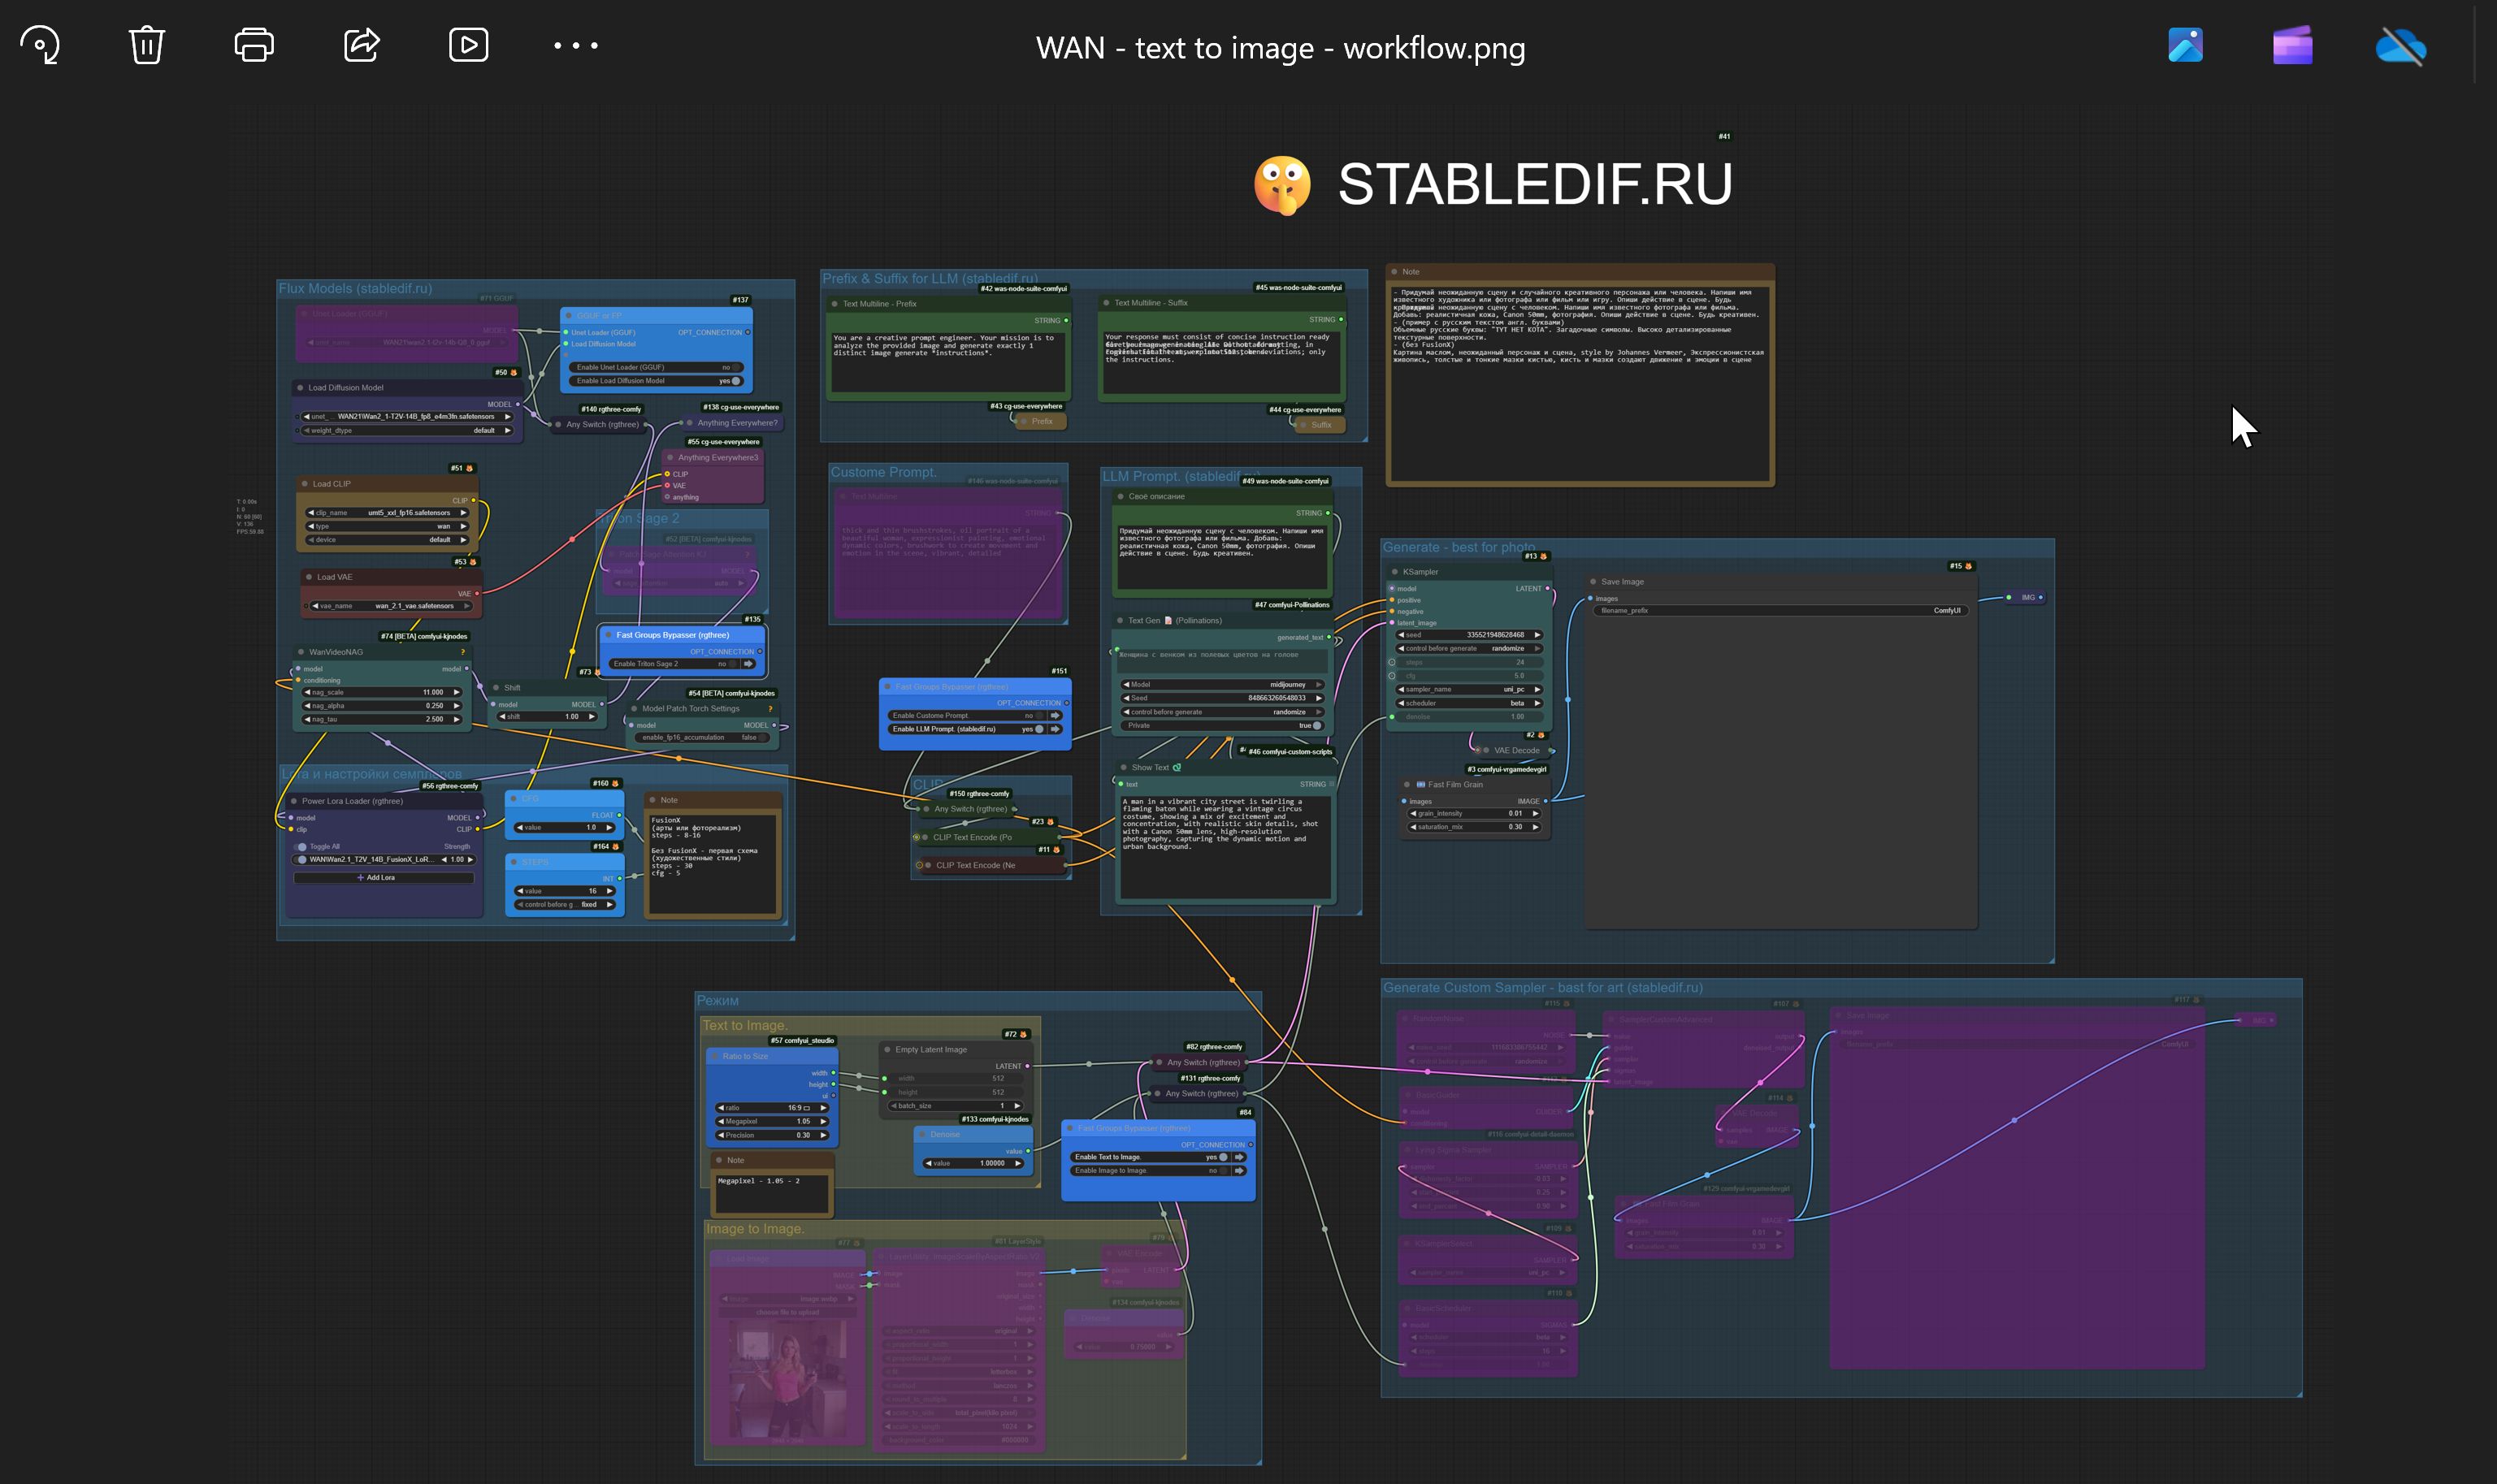The height and width of the screenshot is (1484, 2497).
Task: Open the scheduler beta dropdown in KSampler
Action: [1468, 703]
